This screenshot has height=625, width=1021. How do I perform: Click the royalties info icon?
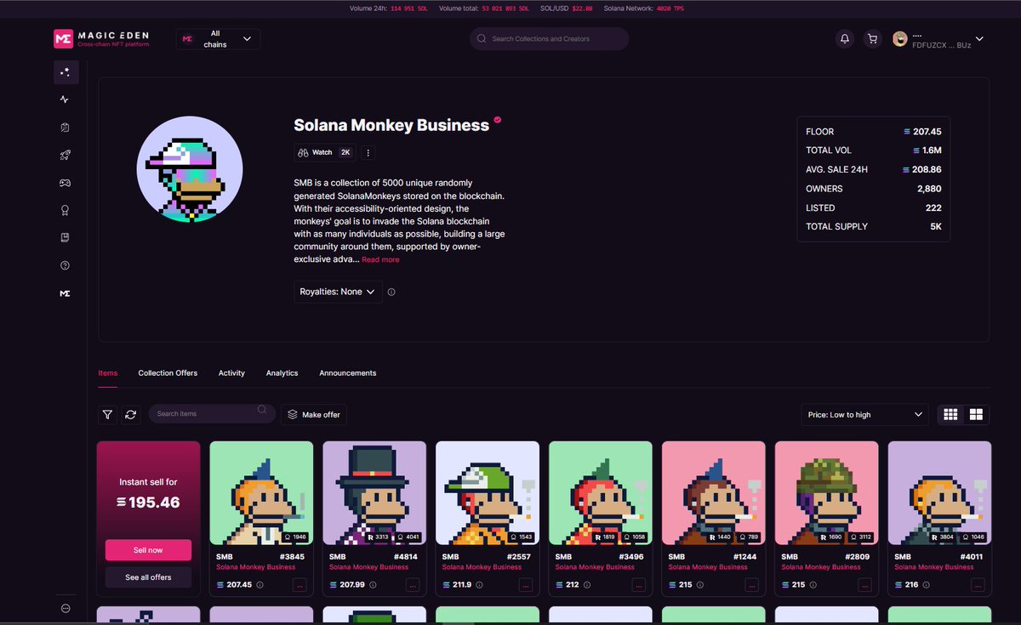[391, 292]
